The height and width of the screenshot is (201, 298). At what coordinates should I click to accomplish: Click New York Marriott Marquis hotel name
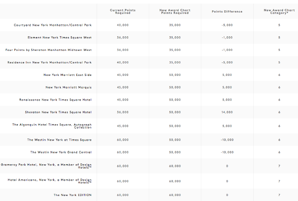(x=69, y=88)
